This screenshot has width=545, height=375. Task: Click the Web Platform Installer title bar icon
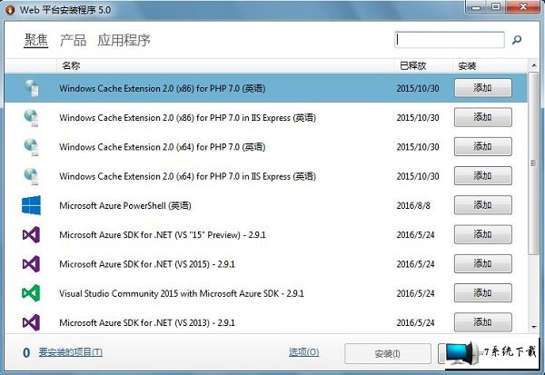[10, 10]
